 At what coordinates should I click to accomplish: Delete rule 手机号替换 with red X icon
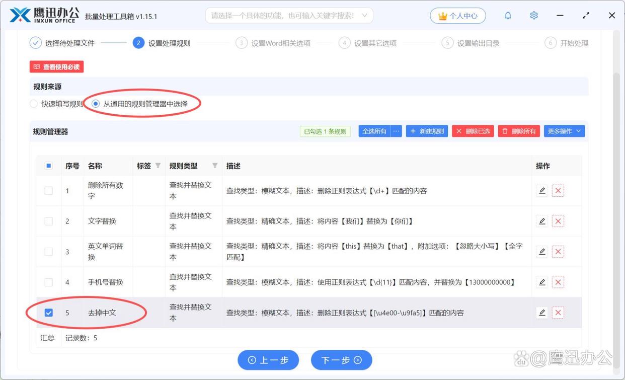click(558, 282)
